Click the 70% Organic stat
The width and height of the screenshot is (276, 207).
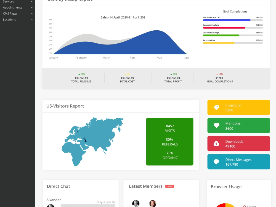pyautogui.click(x=170, y=155)
